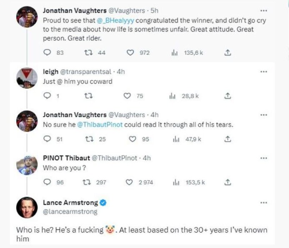
Task: Open Lance Armstrong's profile picture
Action: pyautogui.click(x=27, y=207)
